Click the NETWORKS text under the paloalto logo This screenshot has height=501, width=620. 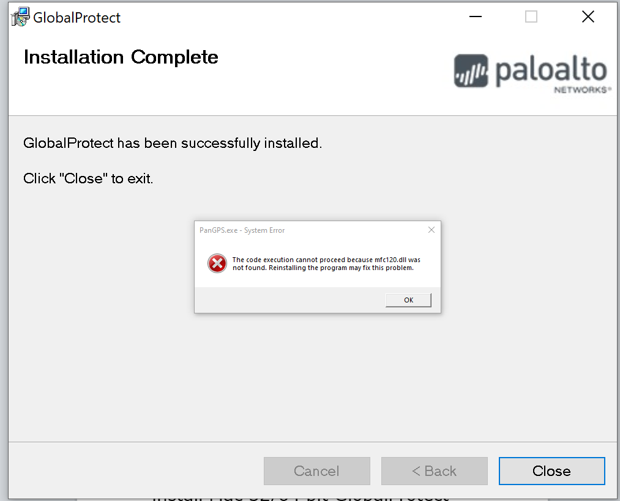tap(580, 90)
